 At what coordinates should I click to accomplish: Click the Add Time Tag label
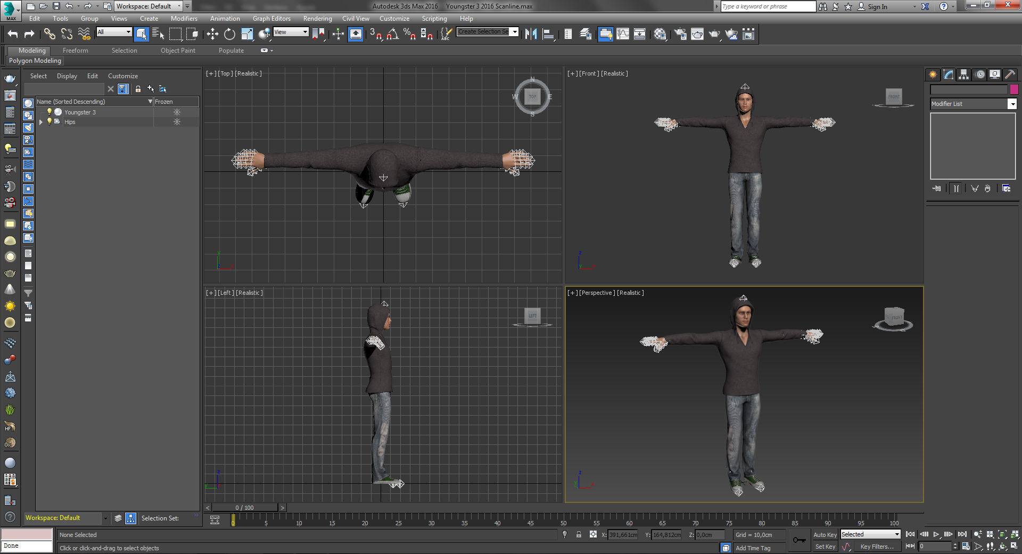(753, 548)
